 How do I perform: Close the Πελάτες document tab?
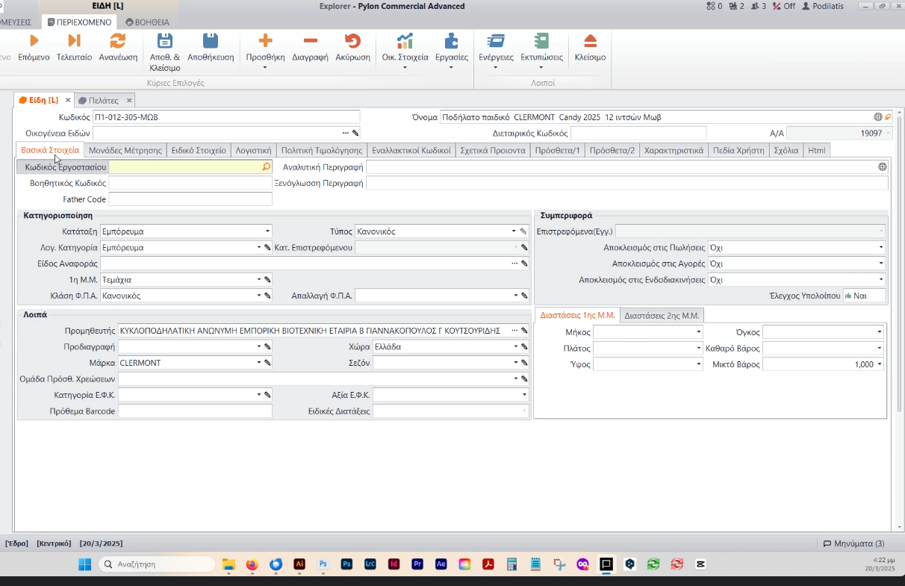(129, 100)
